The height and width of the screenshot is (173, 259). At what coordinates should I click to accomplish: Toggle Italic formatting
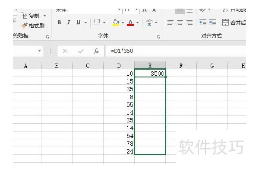pos(69,22)
